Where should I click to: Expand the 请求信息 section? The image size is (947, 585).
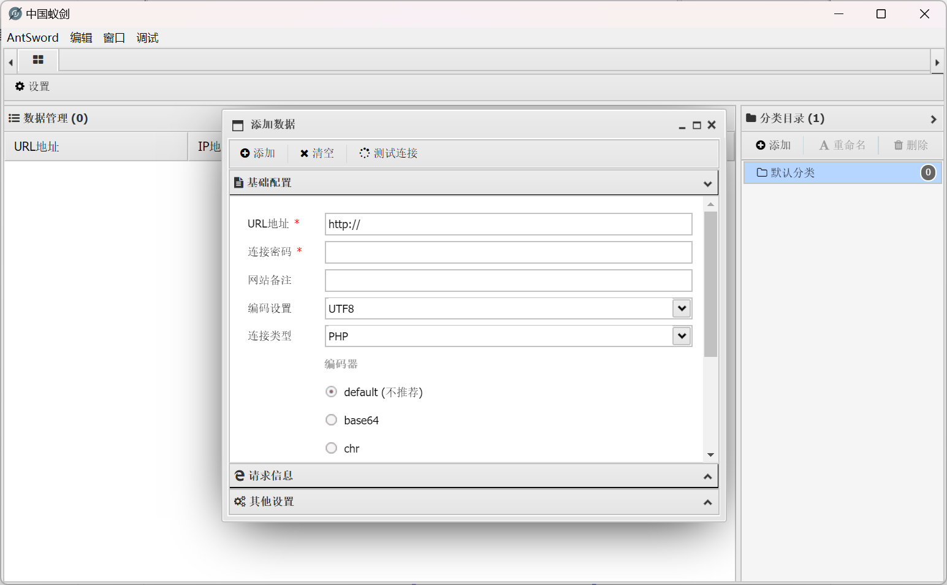click(474, 476)
